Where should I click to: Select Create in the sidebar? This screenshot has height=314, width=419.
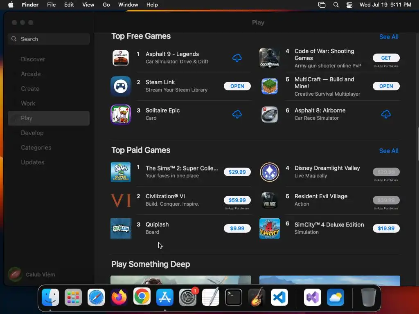pyautogui.click(x=49, y=89)
